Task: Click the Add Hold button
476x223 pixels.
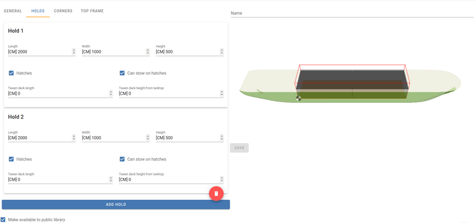Action: coord(115,205)
